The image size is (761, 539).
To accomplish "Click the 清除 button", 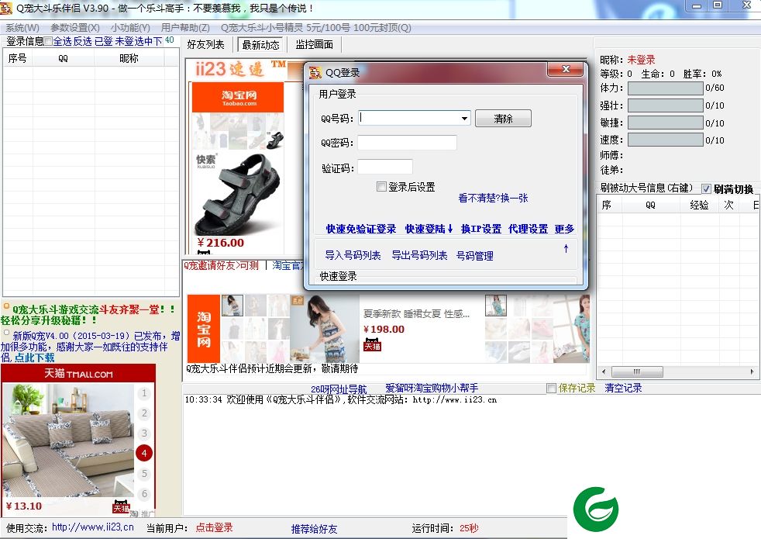I will click(x=503, y=119).
